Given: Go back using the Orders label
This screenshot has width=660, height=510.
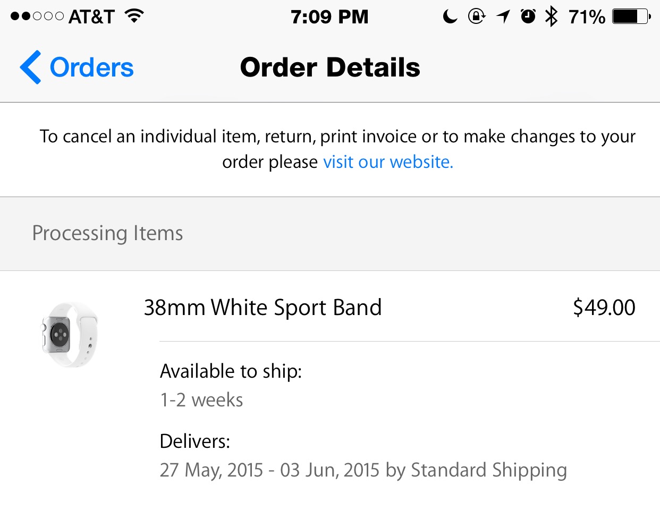Looking at the screenshot, I should point(91,67).
